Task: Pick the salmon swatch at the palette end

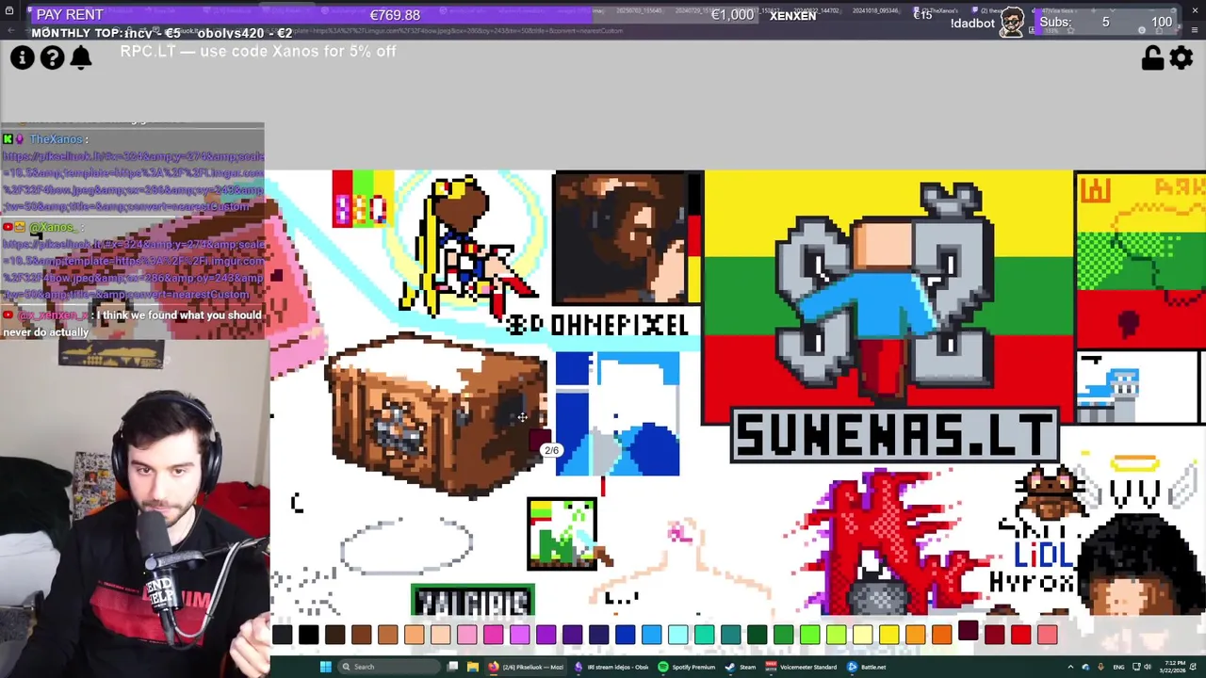Action: [1047, 636]
